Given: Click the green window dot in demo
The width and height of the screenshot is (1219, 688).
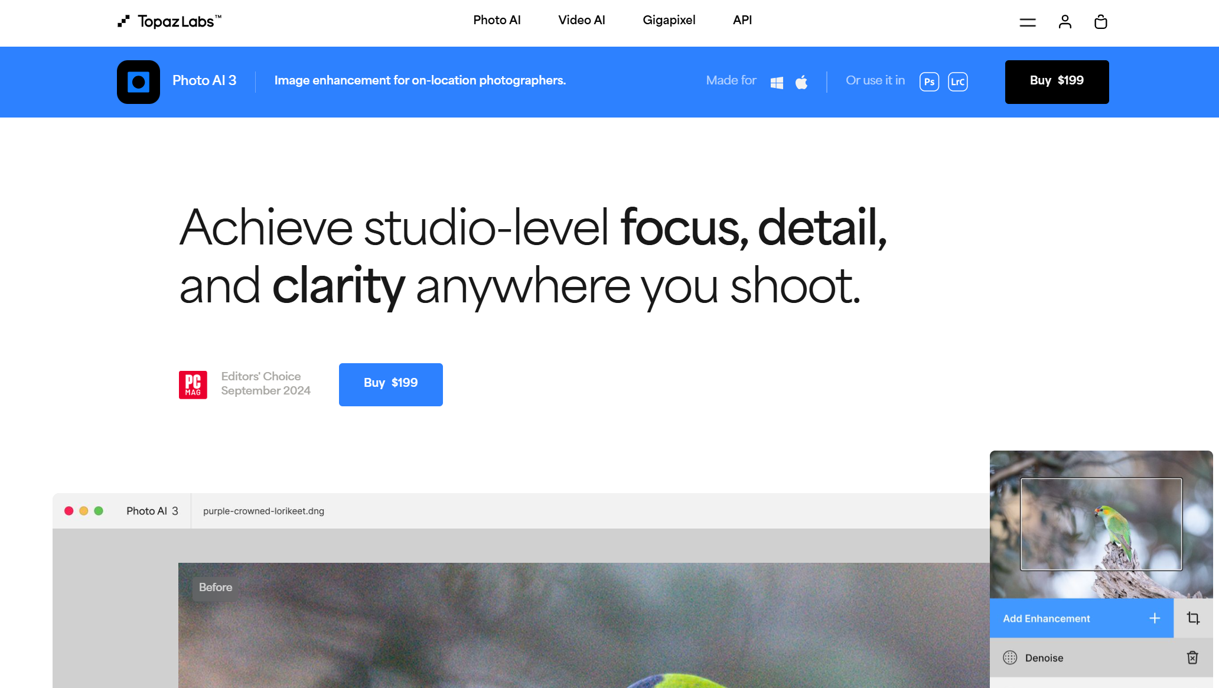Looking at the screenshot, I should coord(99,511).
